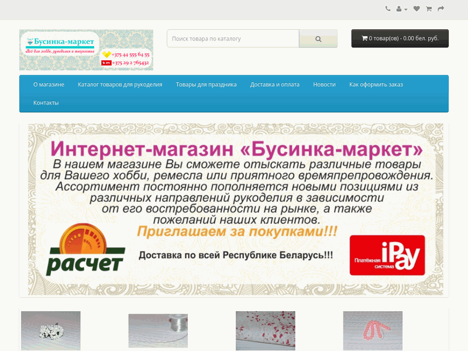Image resolution: width=468 pixels, height=351 pixels.
Task: Open the Новости menu item
Action: pyautogui.click(x=325, y=84)
